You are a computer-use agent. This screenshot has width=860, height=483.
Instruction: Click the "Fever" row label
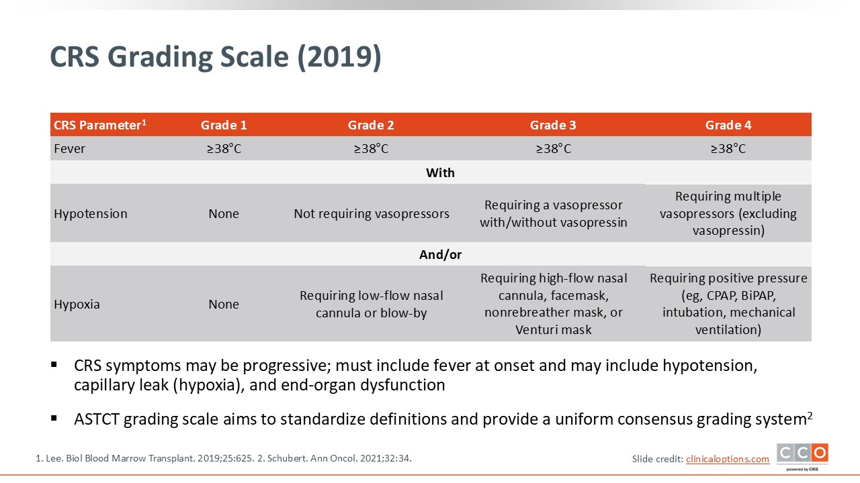click(x=70, y=148)
